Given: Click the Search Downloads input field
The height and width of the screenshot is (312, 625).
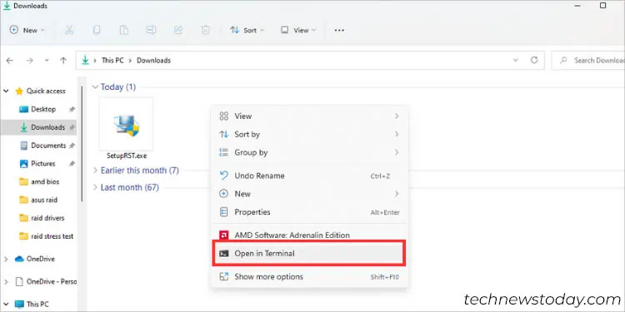Looking at the screenshot, I should pyautogui.click(x=588, y=61).
